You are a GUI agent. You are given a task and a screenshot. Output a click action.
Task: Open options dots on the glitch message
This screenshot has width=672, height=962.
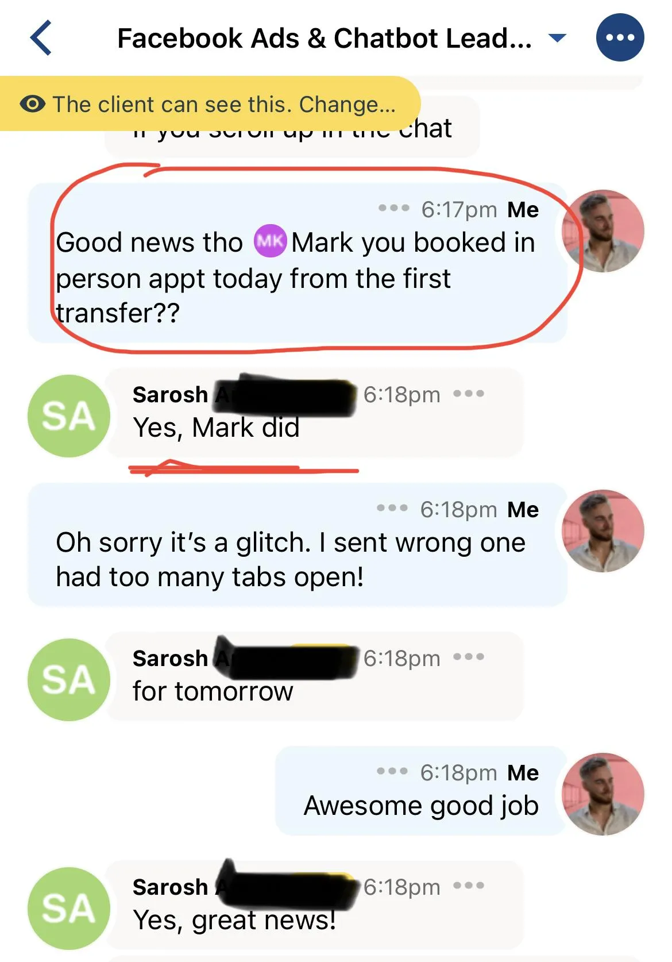click(x=392, y=508)
